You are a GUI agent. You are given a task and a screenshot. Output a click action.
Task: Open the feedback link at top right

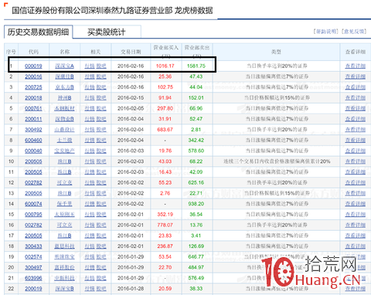point(354,32)
